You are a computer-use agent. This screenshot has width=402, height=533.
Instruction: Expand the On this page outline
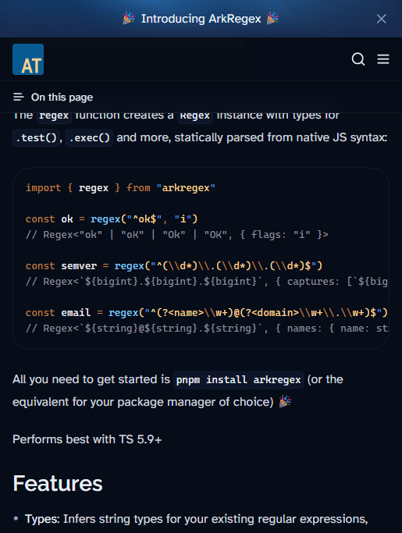53,98
